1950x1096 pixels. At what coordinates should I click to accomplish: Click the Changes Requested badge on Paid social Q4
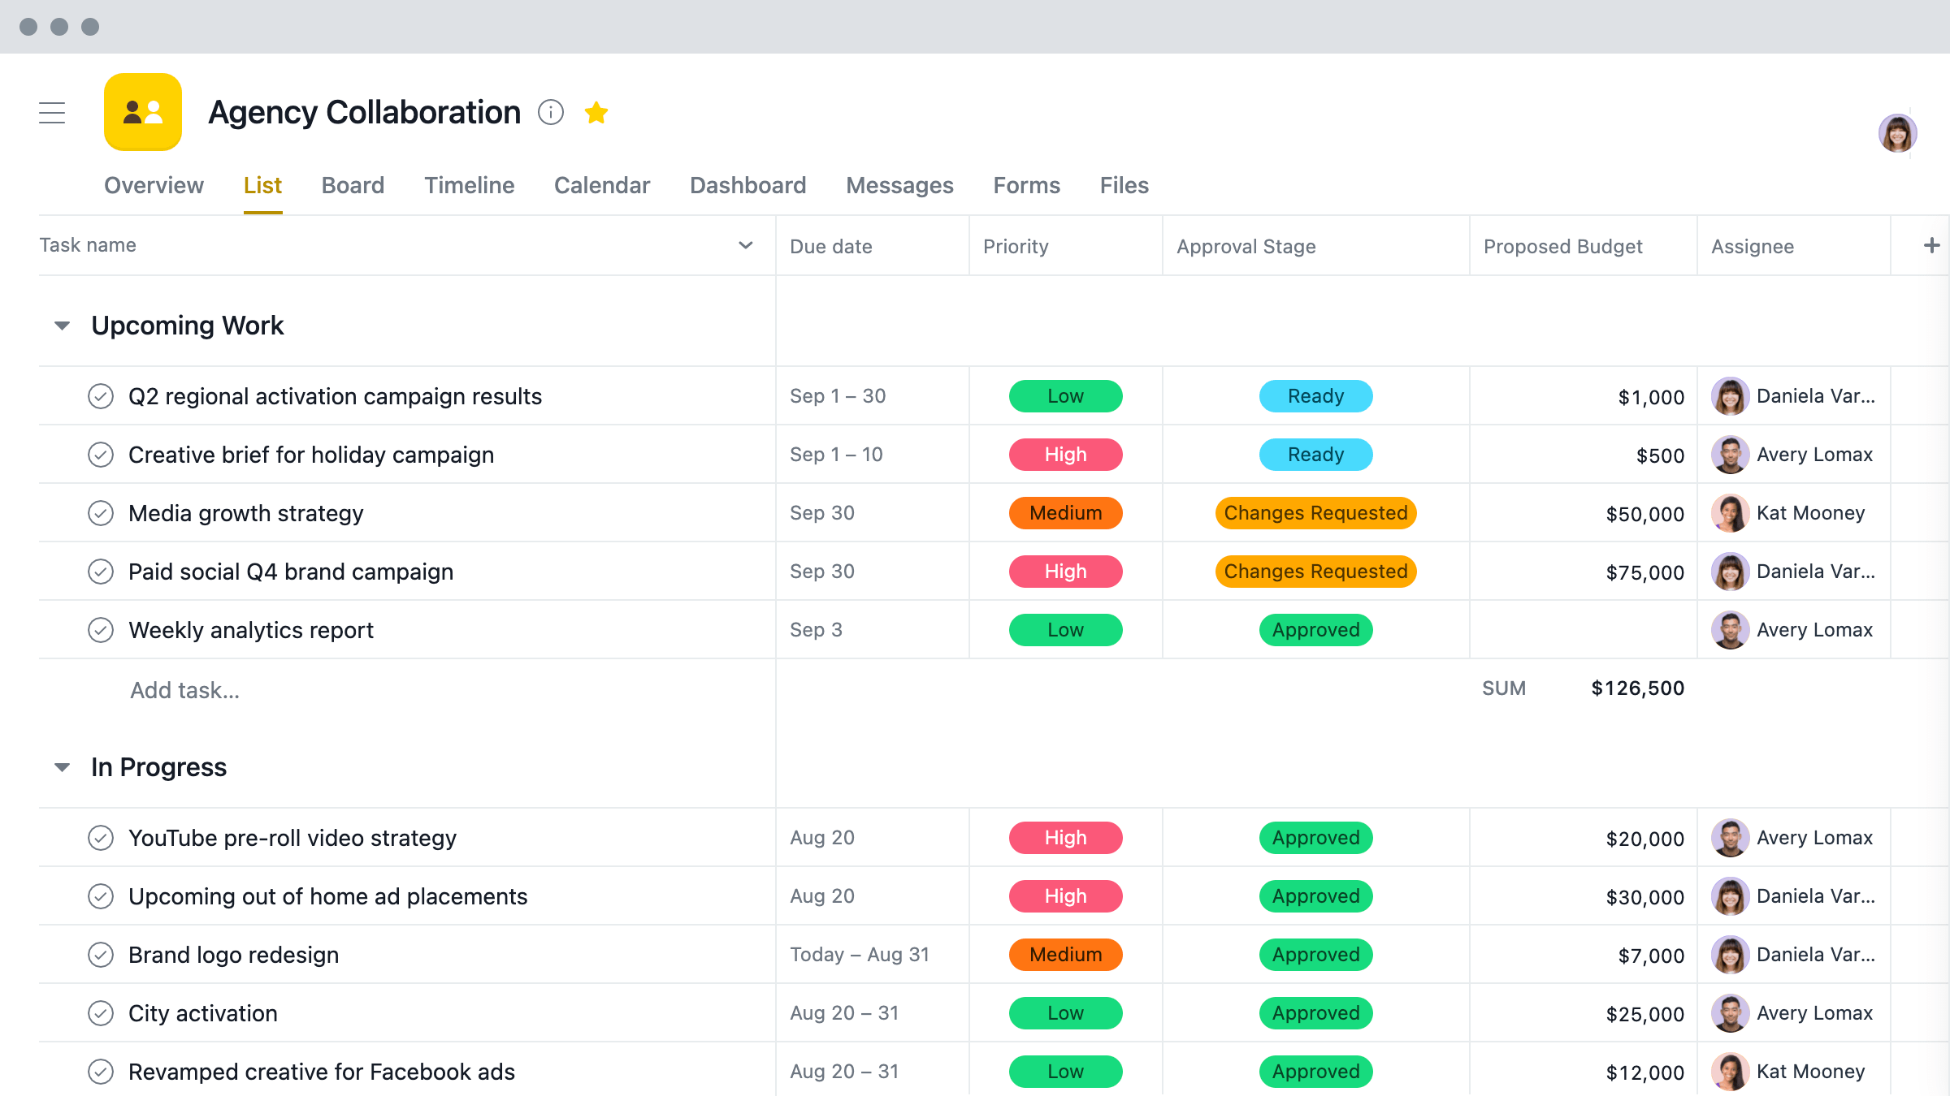point(1314,572)
